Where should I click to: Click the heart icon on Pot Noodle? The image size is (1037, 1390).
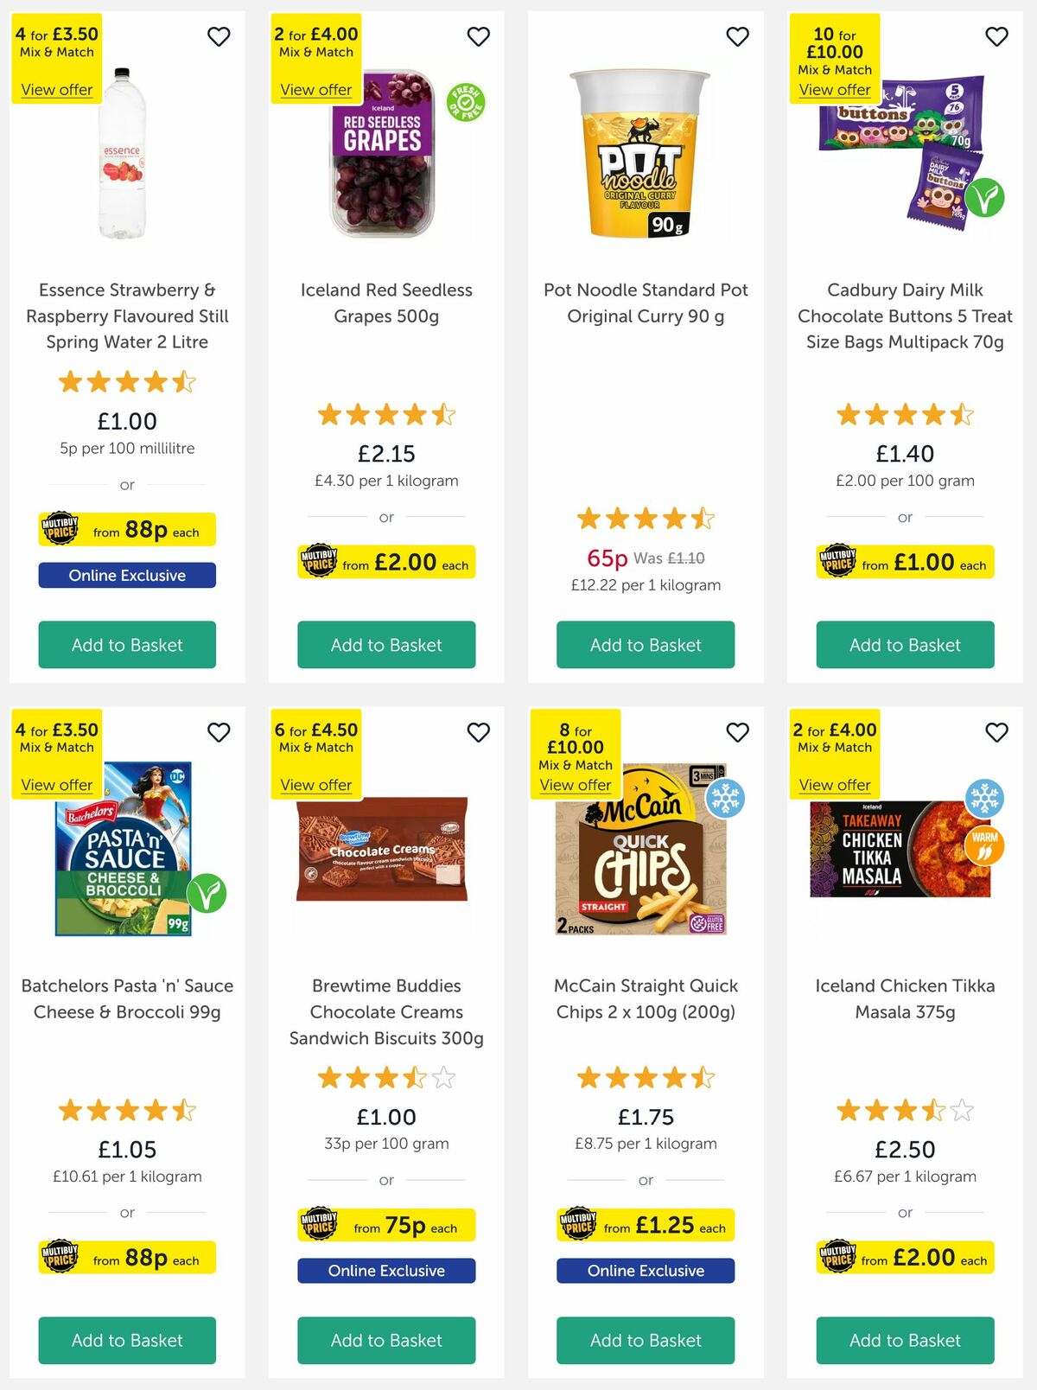[x=737, y=36]
